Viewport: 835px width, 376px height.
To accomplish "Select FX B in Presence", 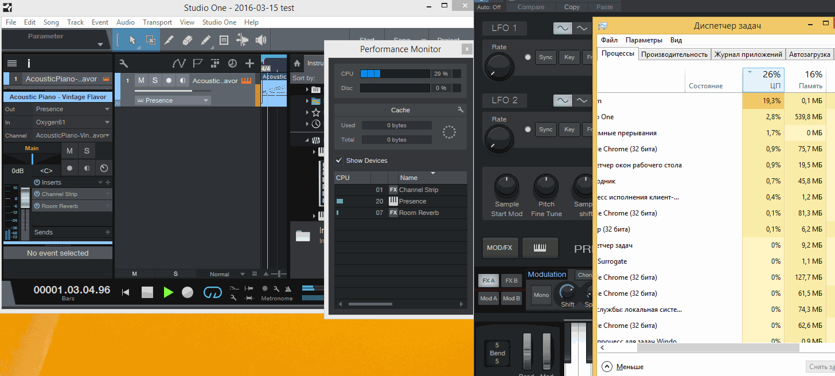I will tap(511, 281).
